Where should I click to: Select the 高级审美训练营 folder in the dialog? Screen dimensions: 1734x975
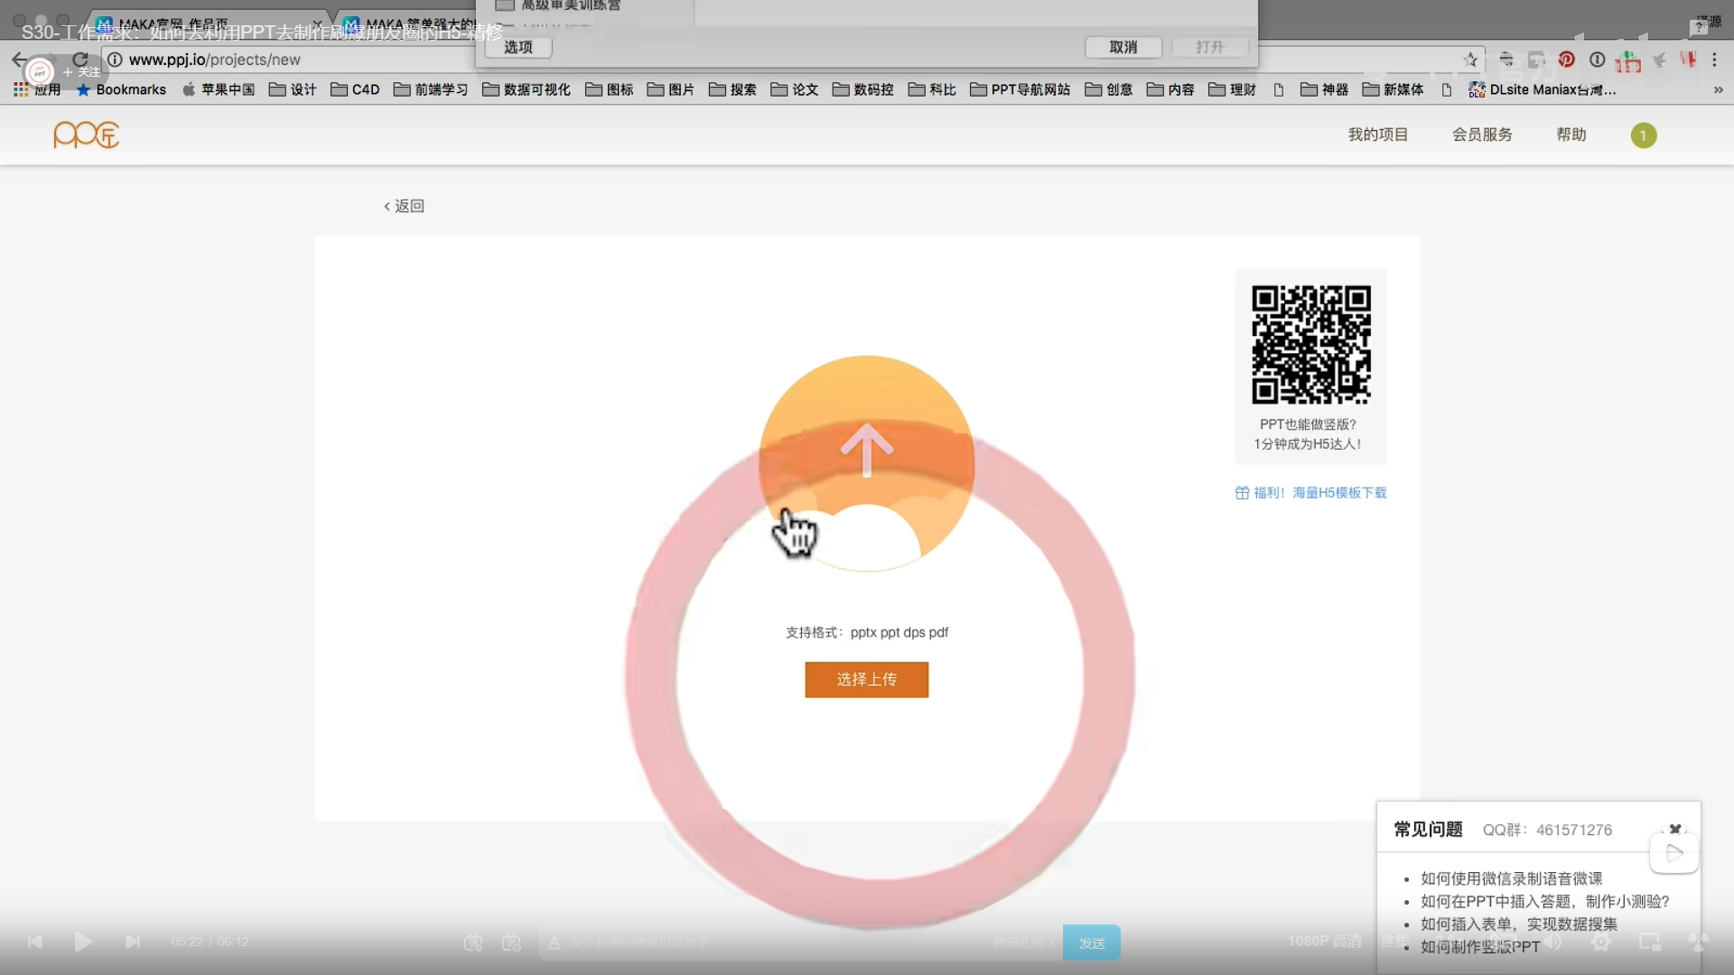click(x=559, y=5)
